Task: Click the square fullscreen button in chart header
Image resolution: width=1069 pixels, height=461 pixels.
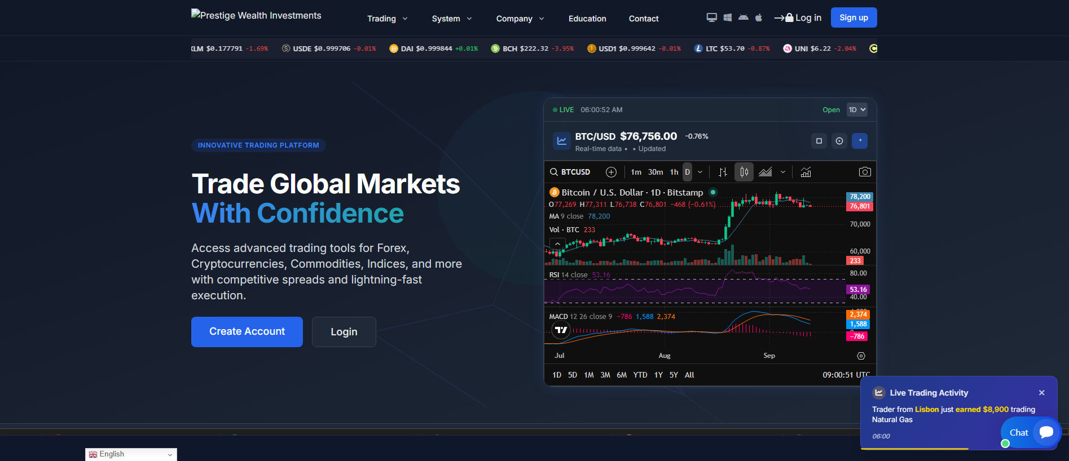Action: click(x=819, y=141)
